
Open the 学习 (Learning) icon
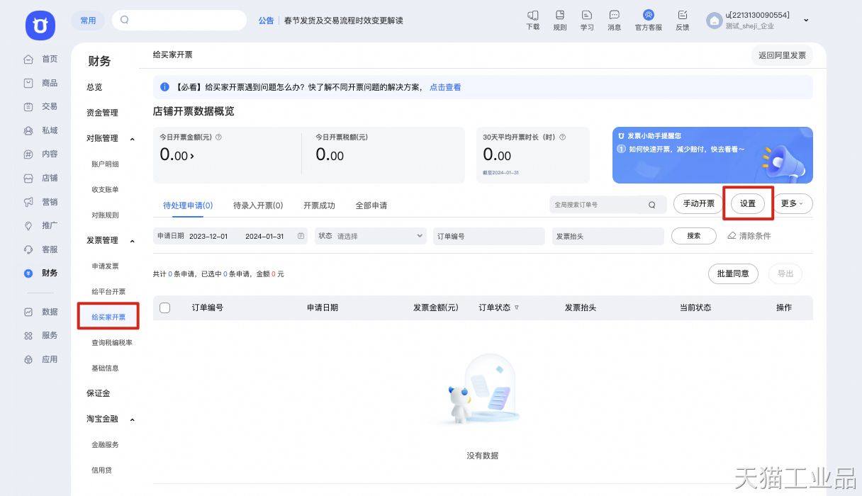point(586,20)
